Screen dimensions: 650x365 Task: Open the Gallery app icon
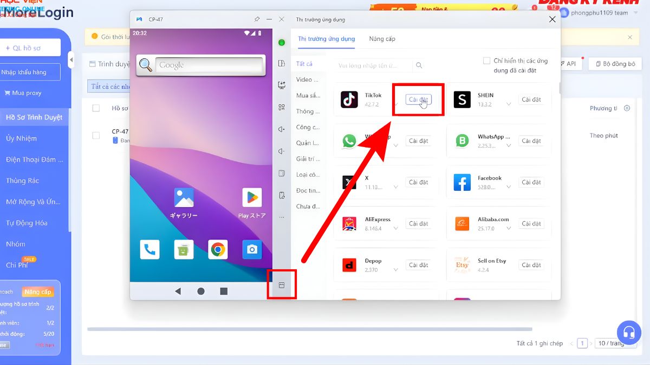[184, 198]
